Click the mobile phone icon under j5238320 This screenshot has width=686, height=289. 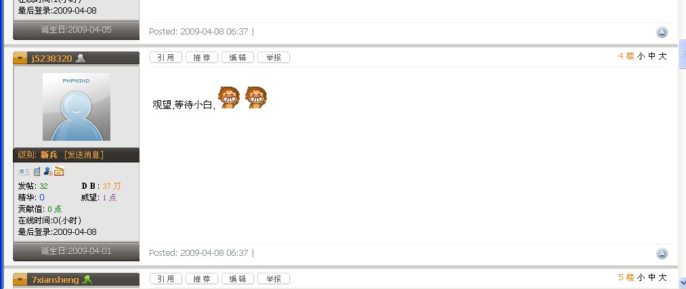pyautogui.click(x=37, y=172)
